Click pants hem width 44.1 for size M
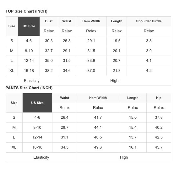 click(98, 128)
